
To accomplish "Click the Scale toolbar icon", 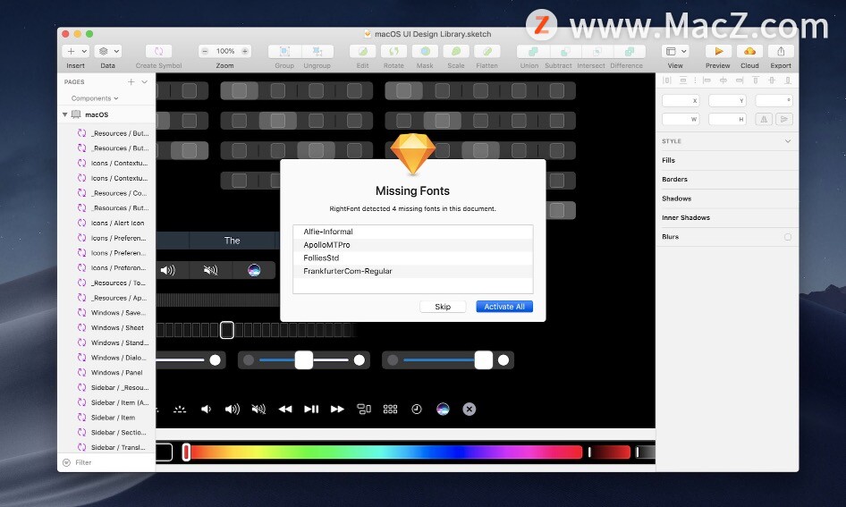I will pyautogui.click(x=456, y=51).
